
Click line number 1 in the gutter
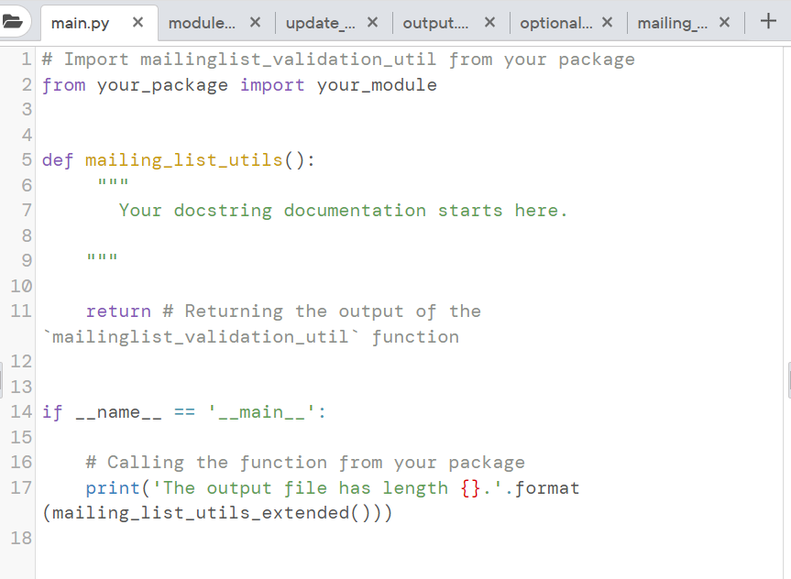pos(27,60)
